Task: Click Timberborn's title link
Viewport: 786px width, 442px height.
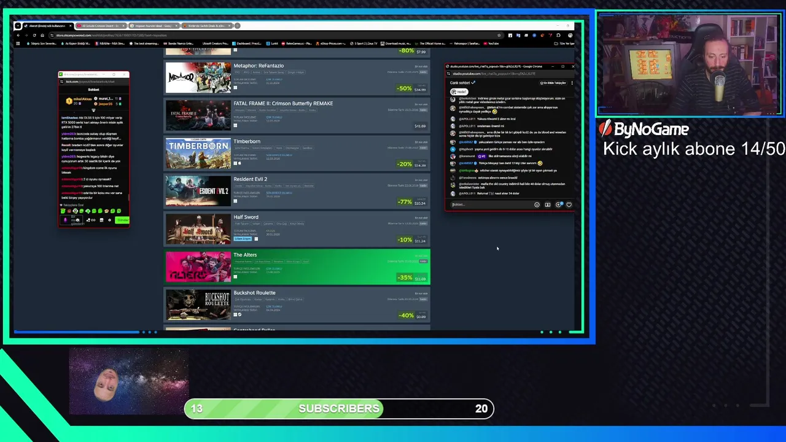Action: click(x=247, y=141)
